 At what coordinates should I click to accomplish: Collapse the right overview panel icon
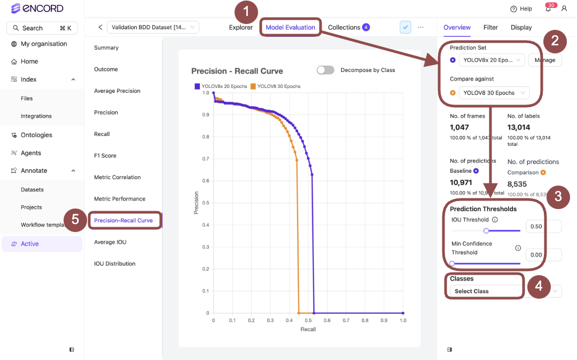(x=449, y=350)
